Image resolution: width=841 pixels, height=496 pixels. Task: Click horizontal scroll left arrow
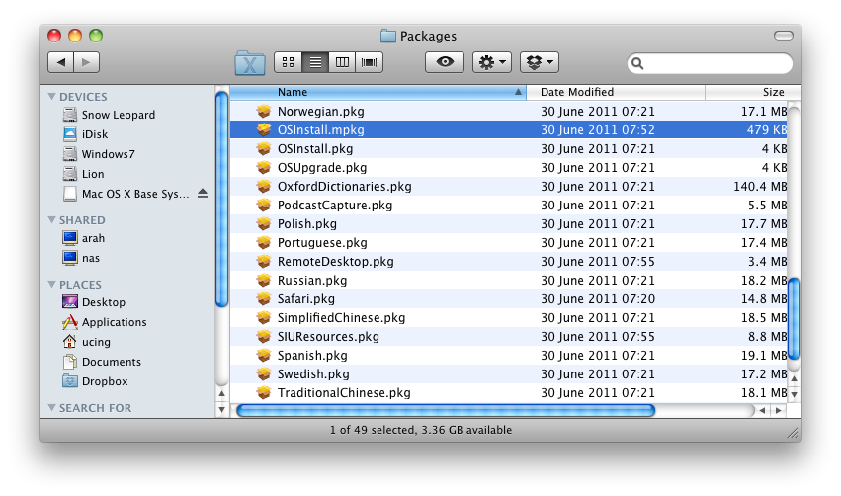click(x=762, y=411)
